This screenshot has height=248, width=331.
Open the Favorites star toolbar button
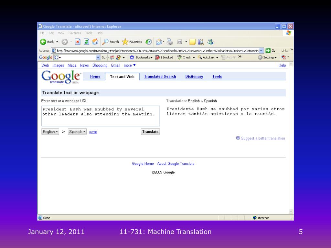(x=132, y=42)
